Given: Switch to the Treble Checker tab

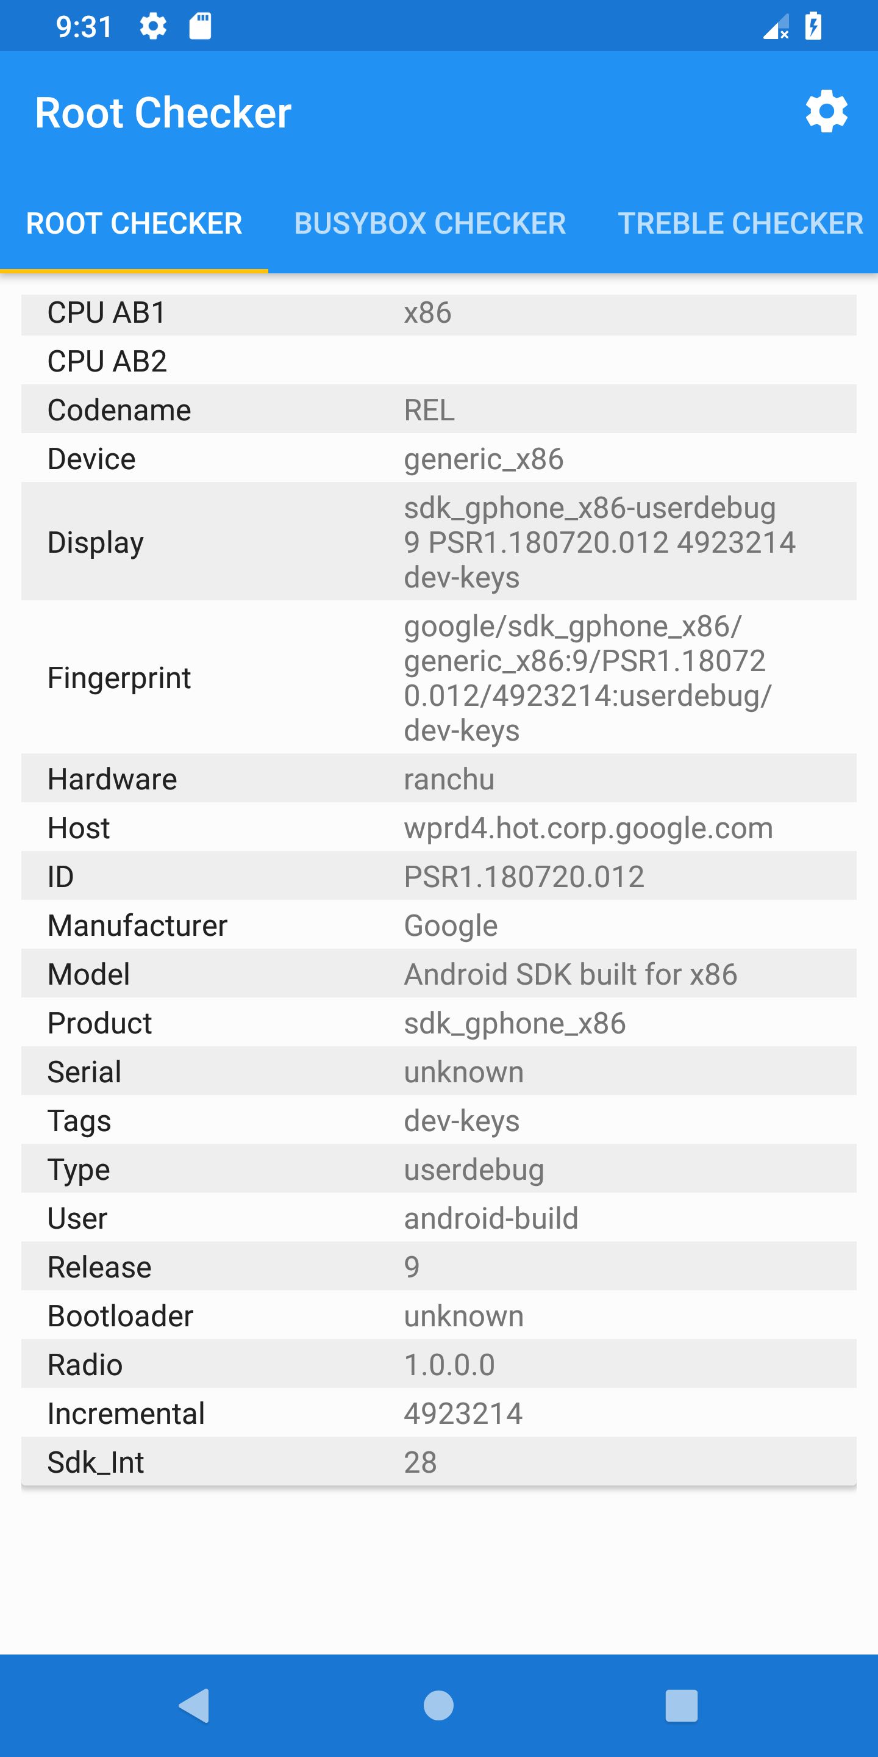Looking at the screenshot, I should [x=740, y=224].
